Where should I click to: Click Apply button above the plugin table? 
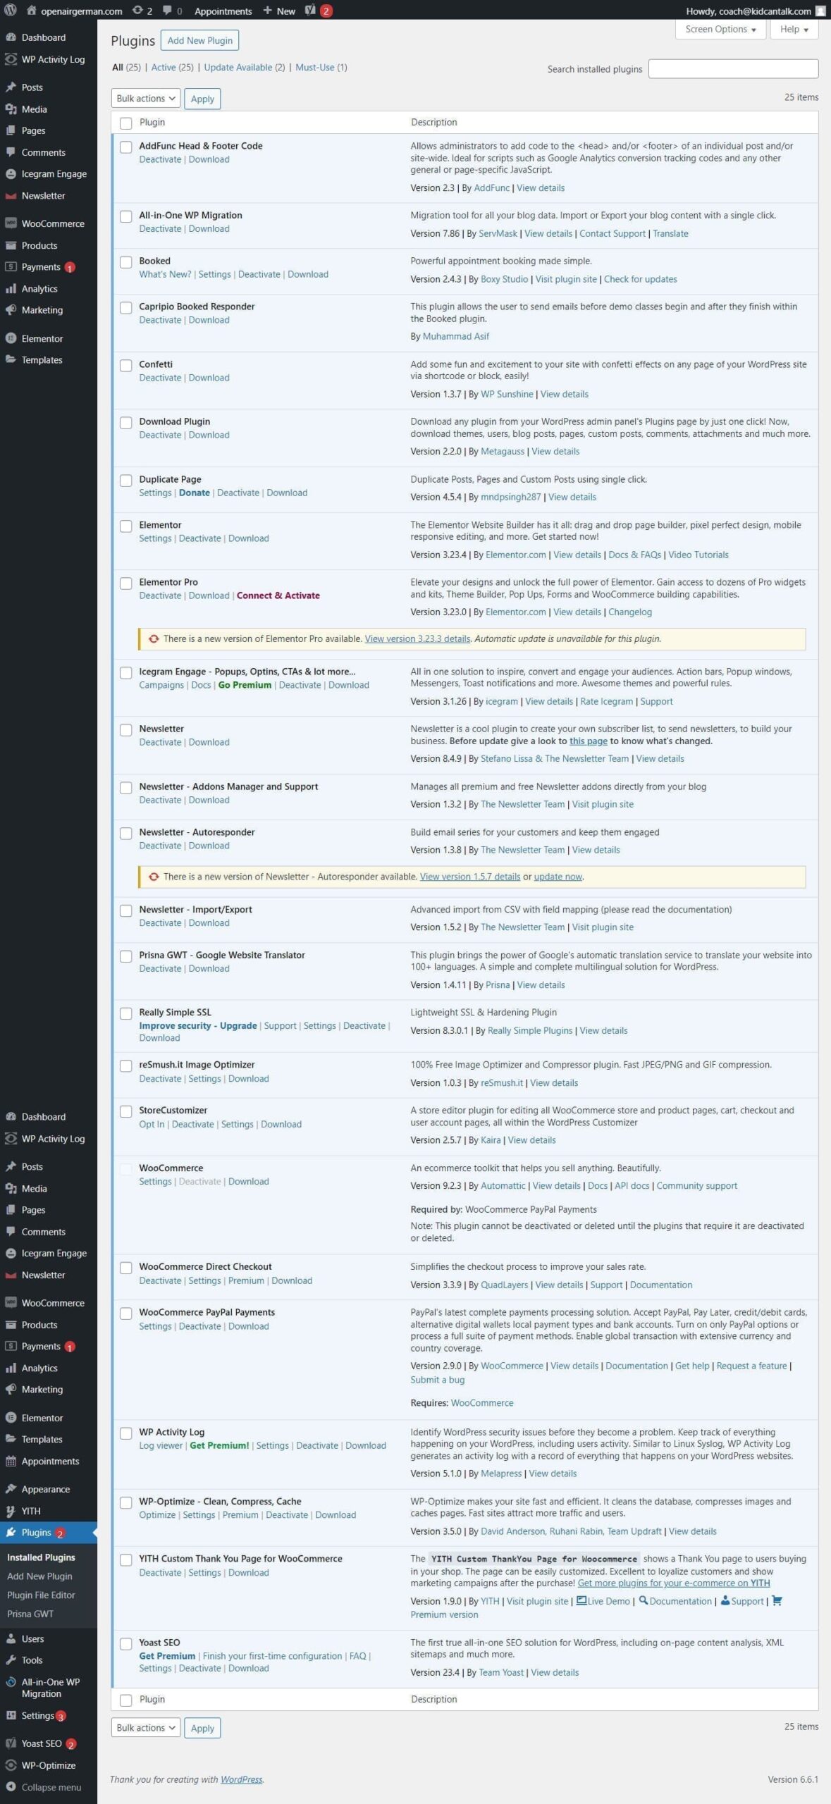coord(202,99)
